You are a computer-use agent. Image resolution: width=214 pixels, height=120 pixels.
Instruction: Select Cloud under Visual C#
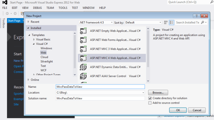pyautogui.click(x=44, y=57)
